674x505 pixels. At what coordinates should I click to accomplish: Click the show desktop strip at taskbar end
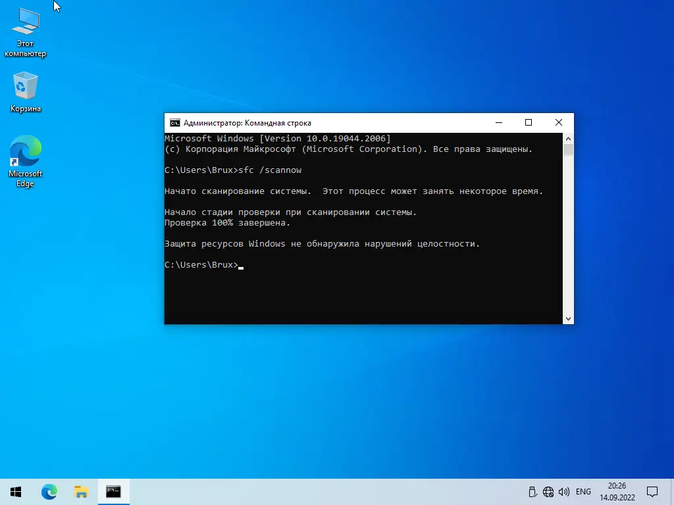[672, 492]
